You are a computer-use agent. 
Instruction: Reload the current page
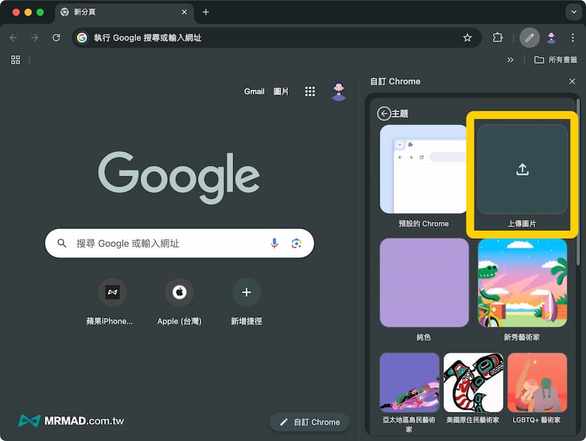[57, 38]
